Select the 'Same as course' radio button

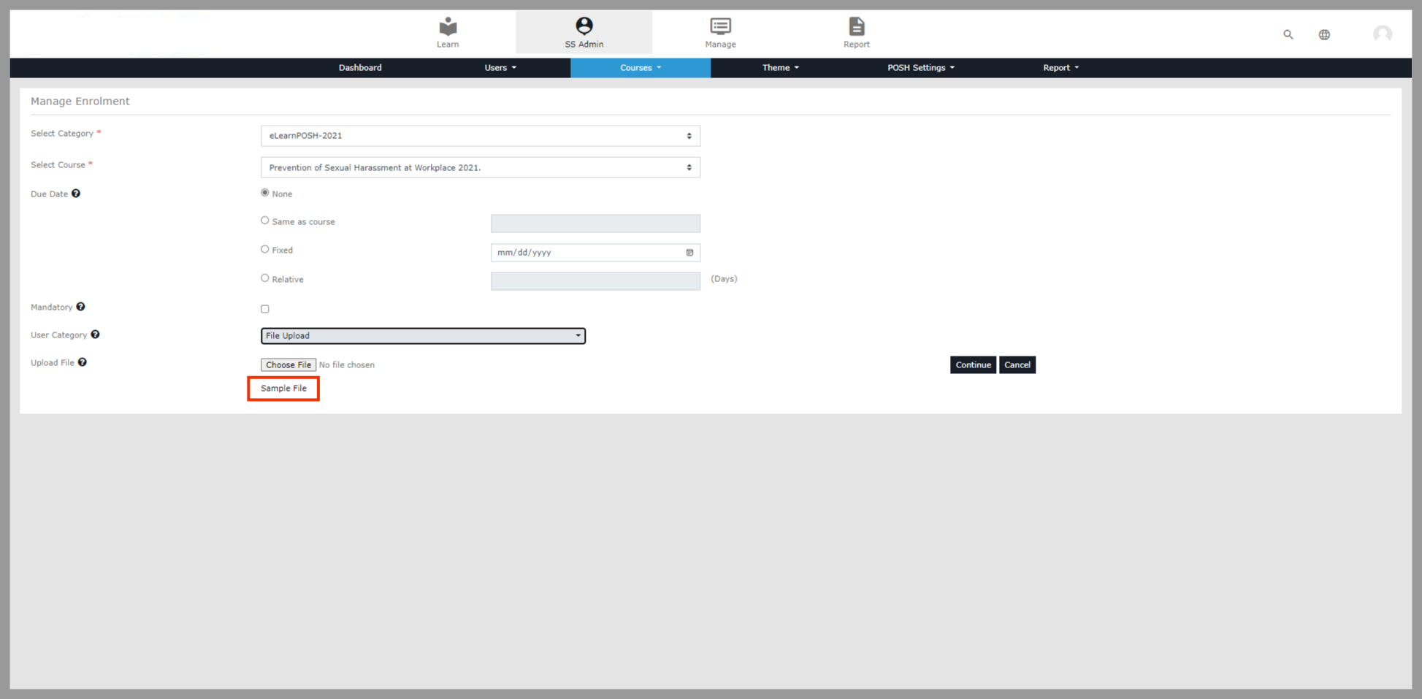click(265, 221)
